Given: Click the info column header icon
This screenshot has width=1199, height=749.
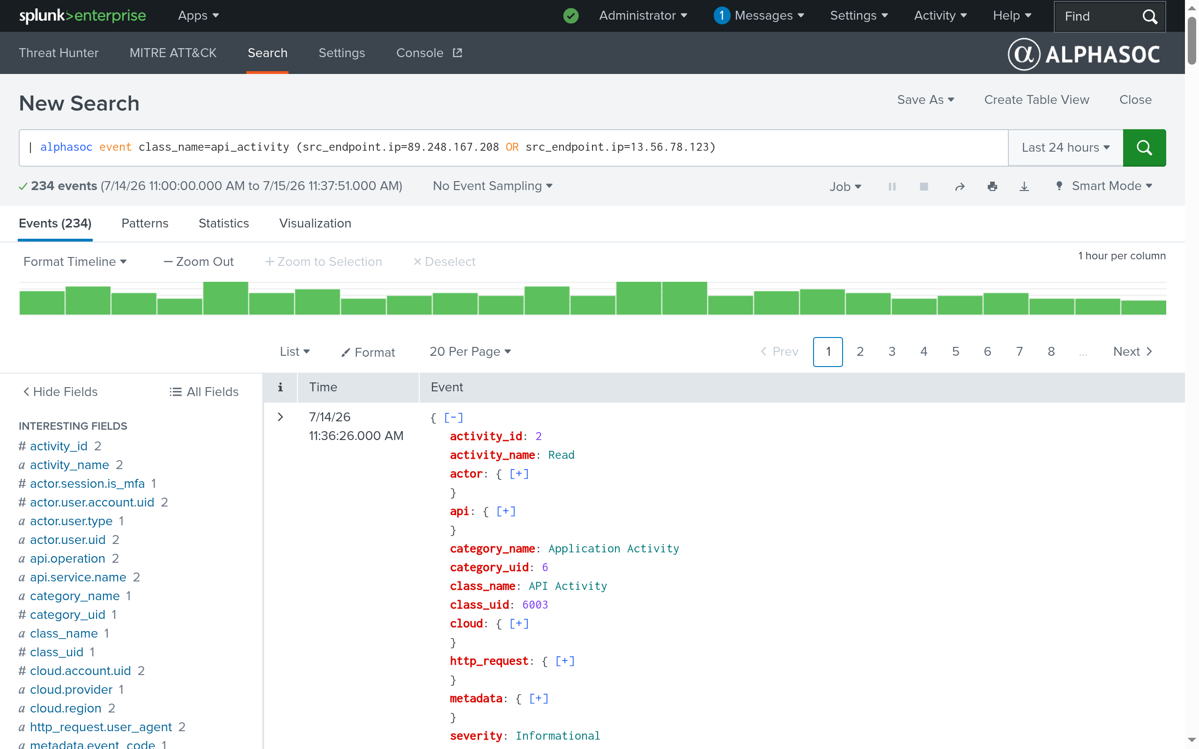Looking at the screenshot, I should [x=280, y=387].
